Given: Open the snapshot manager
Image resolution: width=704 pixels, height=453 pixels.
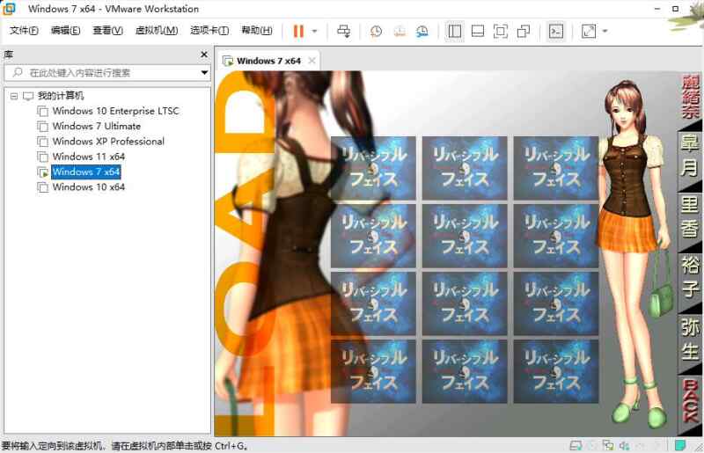Looking at the screenshot, I should [422, 31].
